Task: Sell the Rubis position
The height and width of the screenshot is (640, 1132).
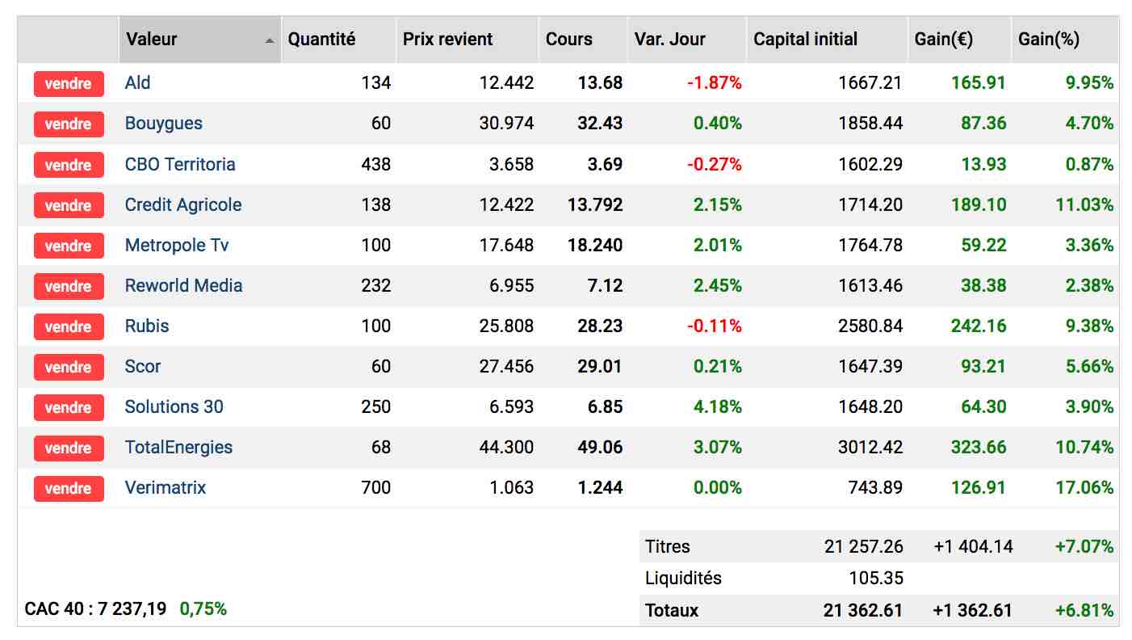Action: pyautogui.click(x=69, y=326)
